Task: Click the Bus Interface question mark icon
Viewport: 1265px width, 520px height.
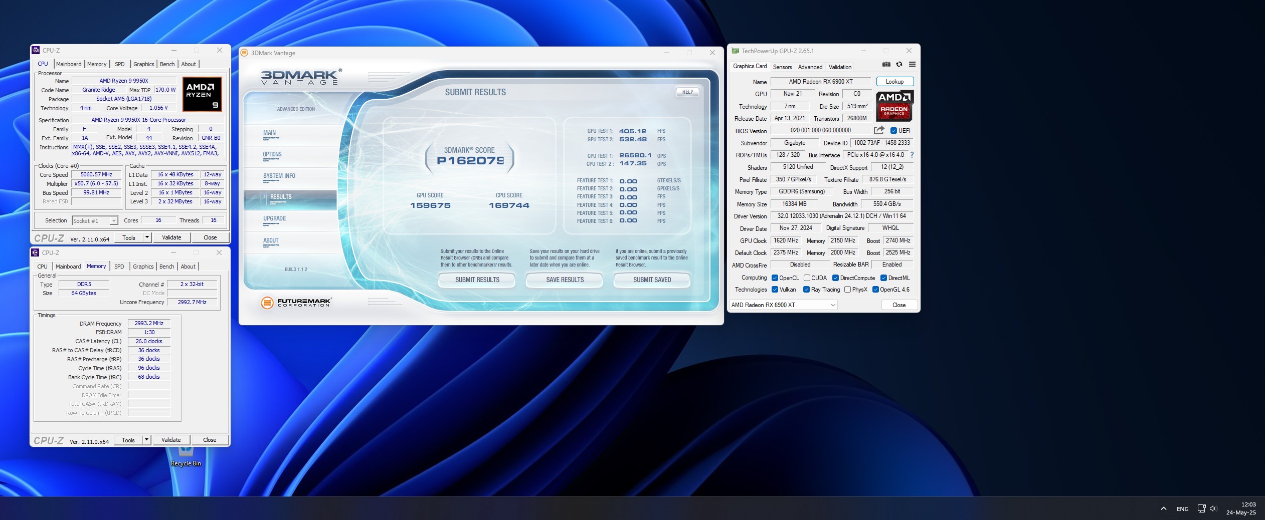Action: point(912,155)
